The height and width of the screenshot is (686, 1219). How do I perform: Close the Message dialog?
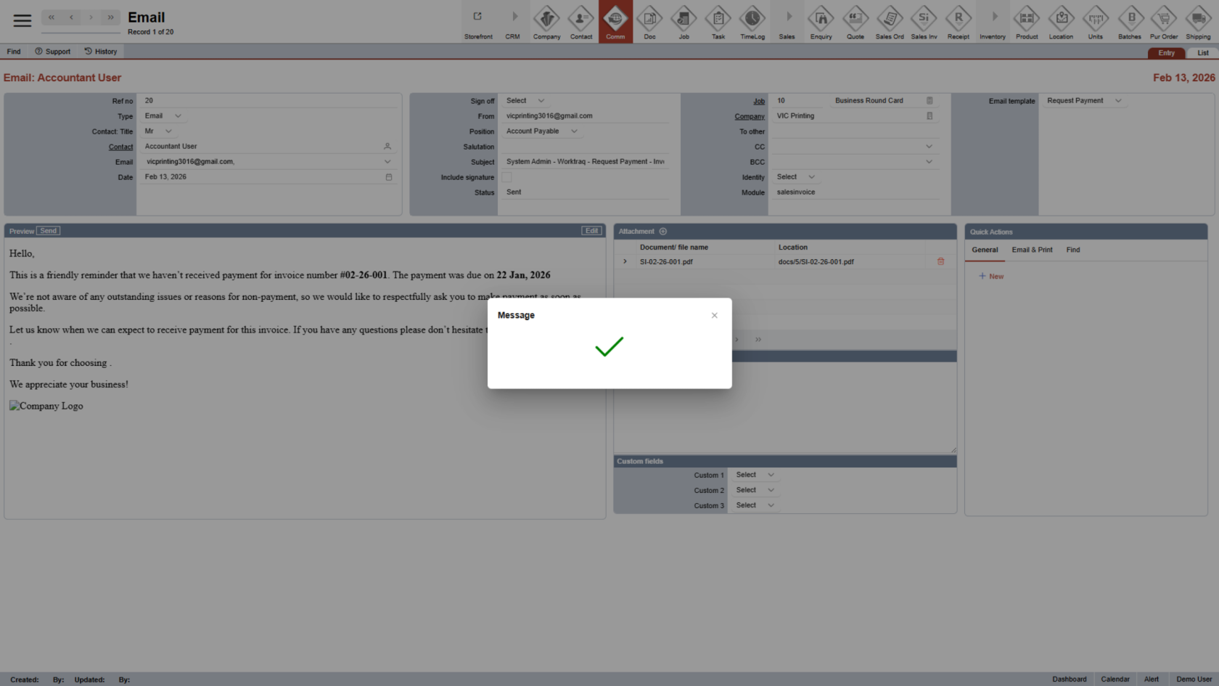(714, 315)
